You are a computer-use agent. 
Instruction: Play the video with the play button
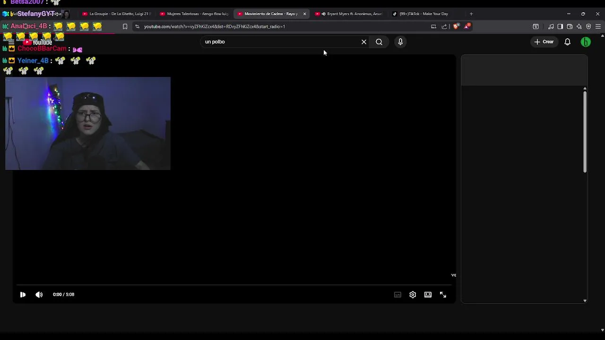pyautogui.click(x=23, y=295)
